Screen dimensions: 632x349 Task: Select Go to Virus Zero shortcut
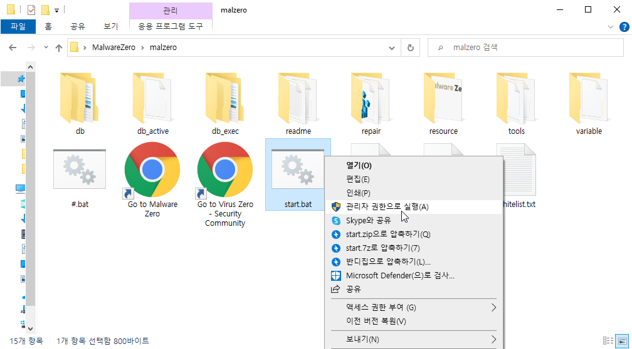(225, 171)
